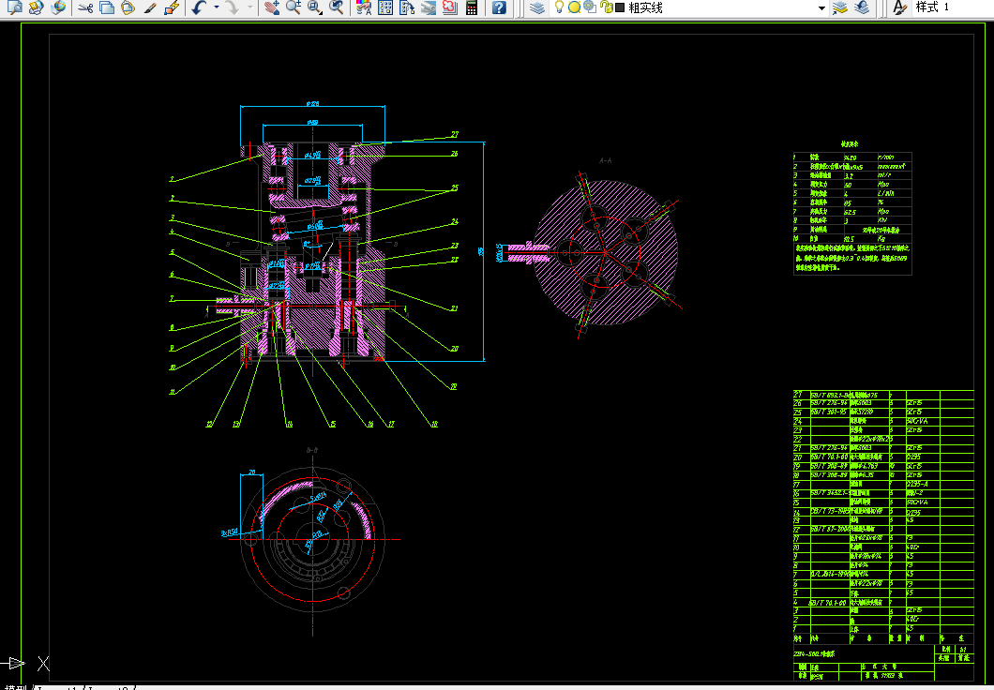This screenshot has width=994, height=690.
Task: Click the black layer color swatch
Action: [620, 7]
